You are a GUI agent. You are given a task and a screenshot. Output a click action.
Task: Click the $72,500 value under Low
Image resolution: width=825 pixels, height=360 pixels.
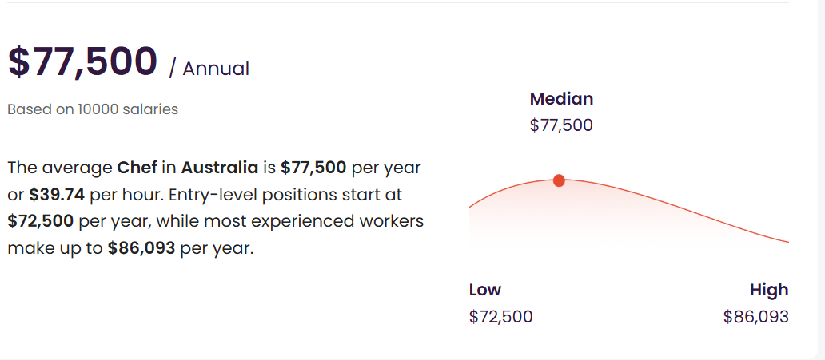(x=500, y=317)
